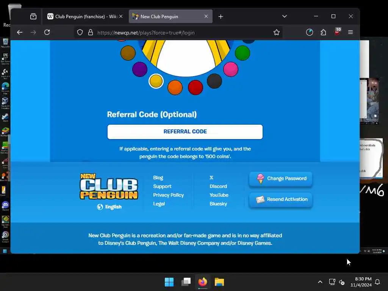The image size is (388, 291).
Task: Click Firefox icon on the taskbar
Action: click(203, 282)
